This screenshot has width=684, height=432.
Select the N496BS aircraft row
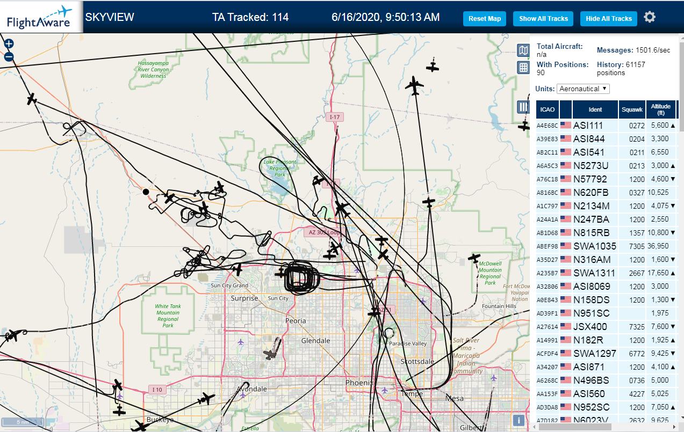tap(607, 380)
